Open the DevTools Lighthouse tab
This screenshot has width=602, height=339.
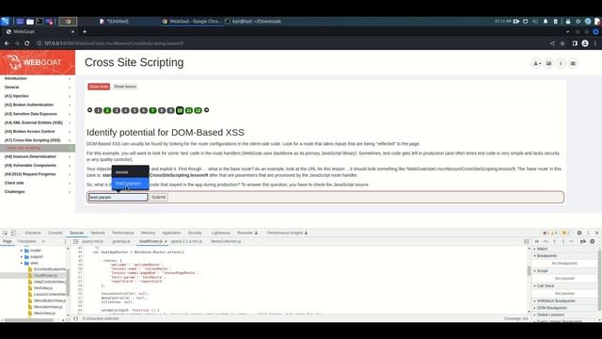pyautogui.click(x=221, y=233)
